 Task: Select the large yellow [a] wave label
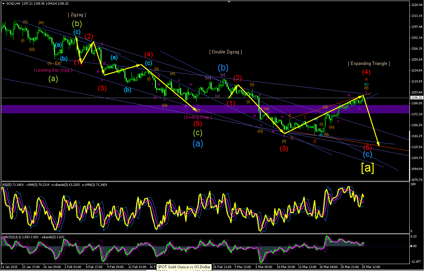coord(368,168)
